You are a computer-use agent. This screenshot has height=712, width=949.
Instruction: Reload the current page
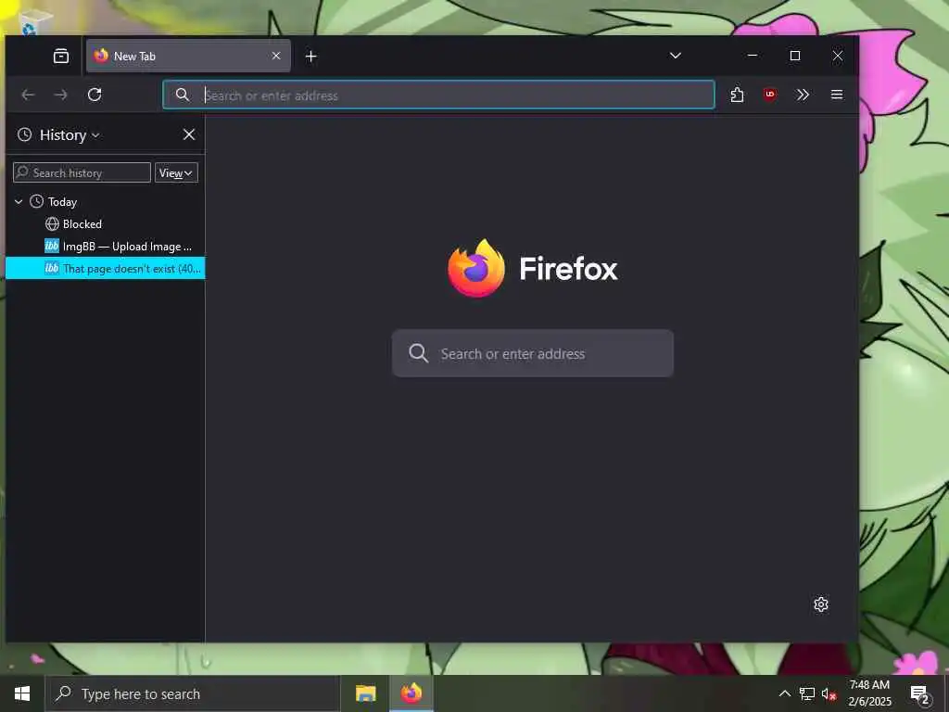coord(95,95)
